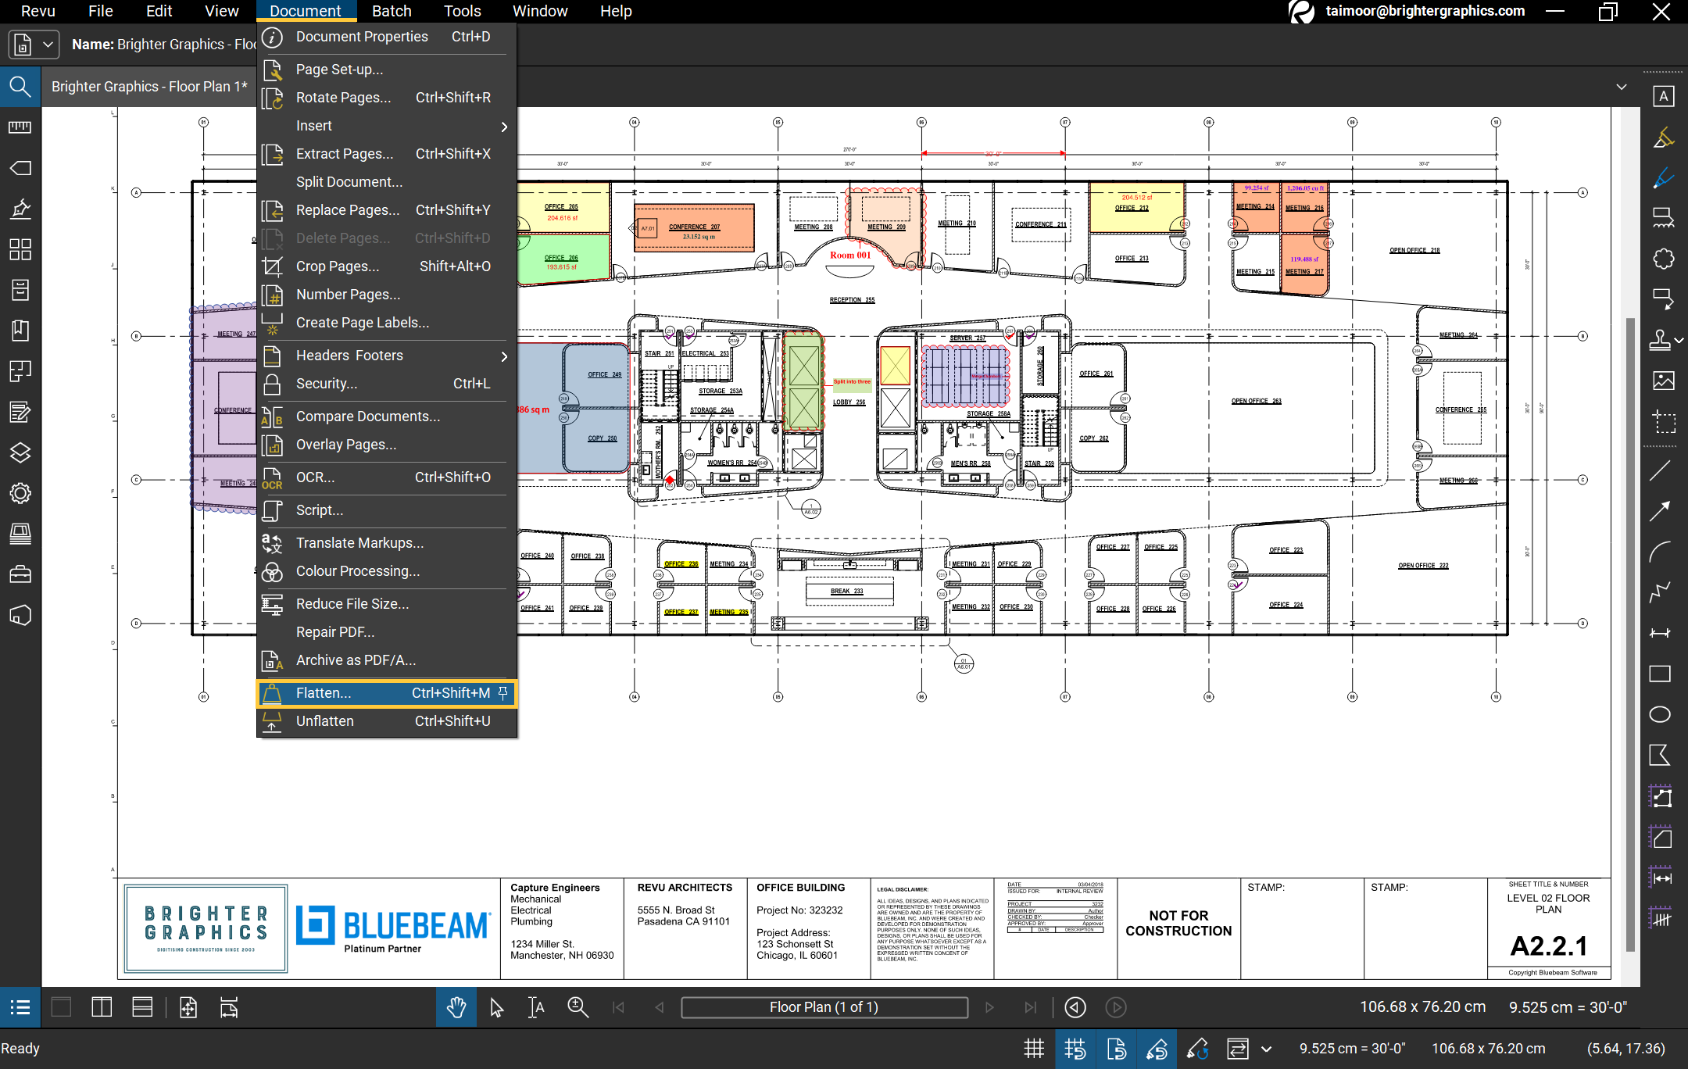Click the OCR menu entry
1688x1069 pixels.
[x=387, y=477]
